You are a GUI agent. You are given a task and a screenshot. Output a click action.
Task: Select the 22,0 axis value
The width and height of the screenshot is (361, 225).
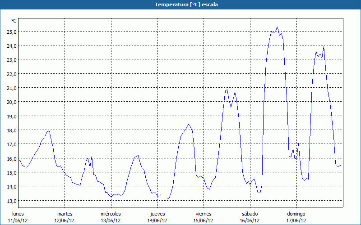pos(12,74)
